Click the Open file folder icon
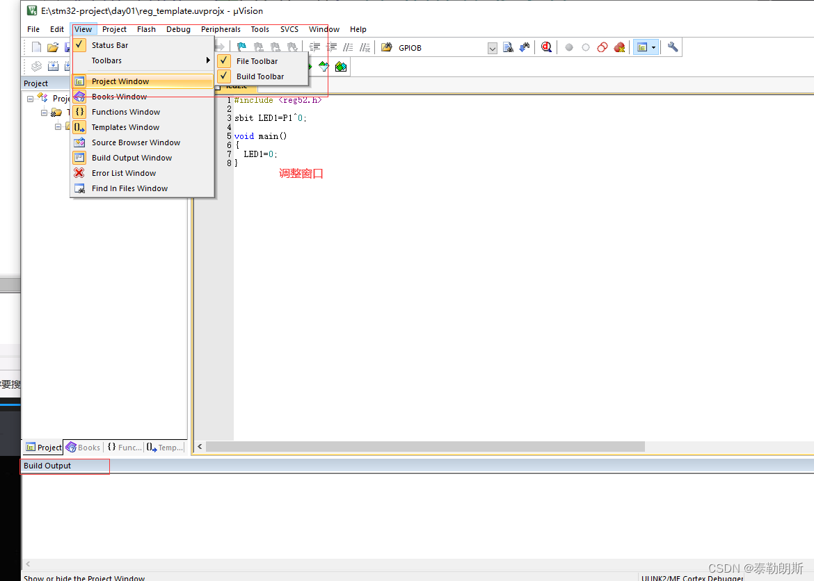The height and width of the screenshot is (581, 814). click(52, 48)
